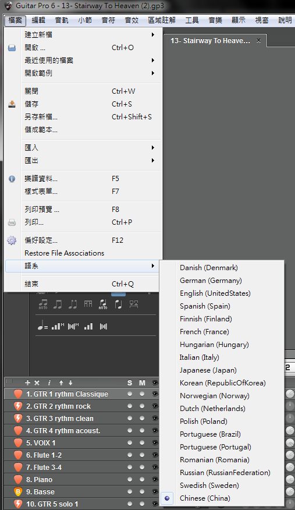295x510 pixels.
Task: Toggle solo for GTR 4 rythm acoust.
Action: coord(130,431)
